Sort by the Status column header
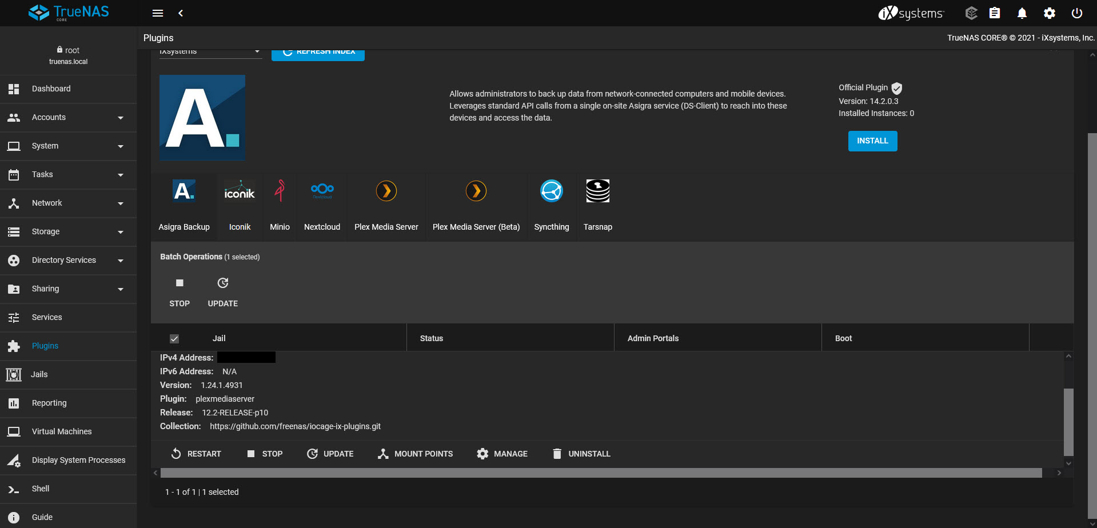The height and width of the screenshot is (528, 1097). tap(432, 338)
